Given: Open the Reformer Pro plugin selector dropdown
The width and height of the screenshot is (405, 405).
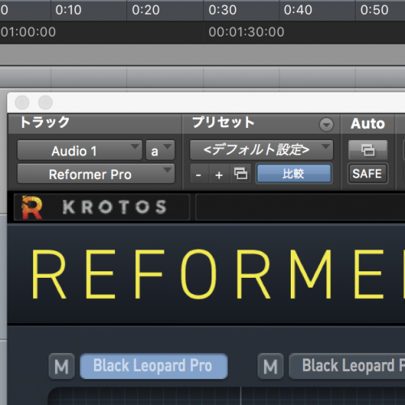Looking at the screenshot, I should point(96,173).
